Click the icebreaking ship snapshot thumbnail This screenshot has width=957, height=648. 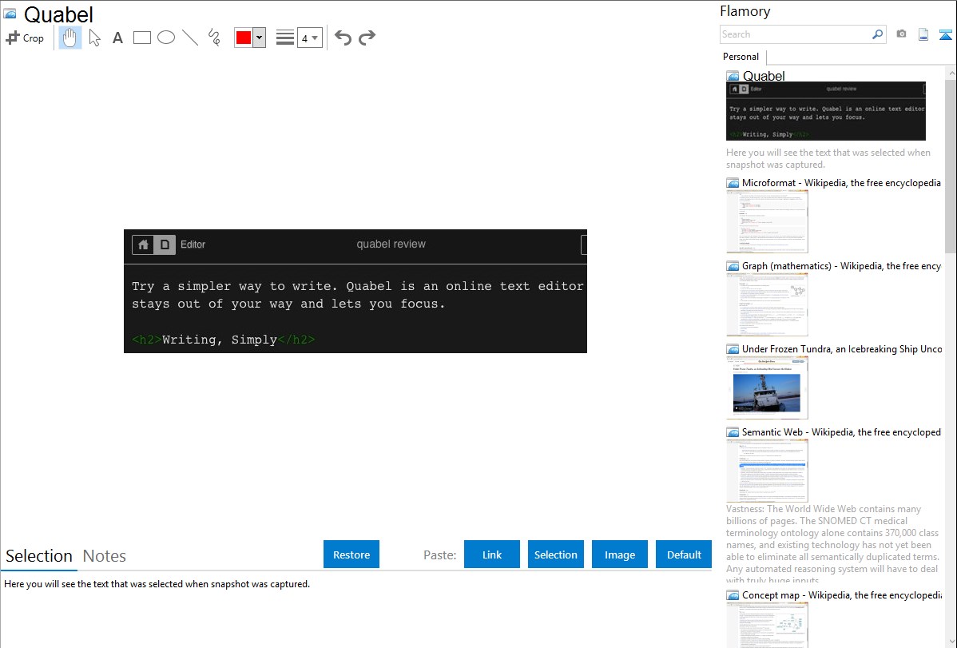pos(767,388)
